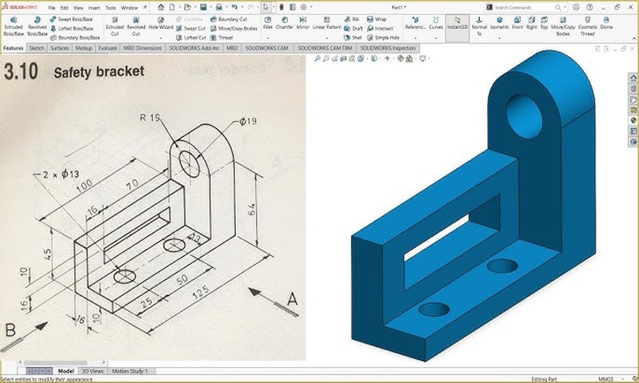Save the document with floppy icon
The image size is (639, 383).
(x=203, y=7)
